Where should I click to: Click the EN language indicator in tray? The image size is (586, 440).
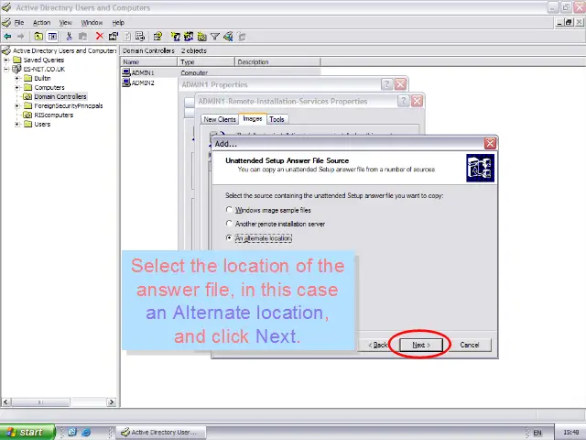pyautogui.click(x=537, y=433)
